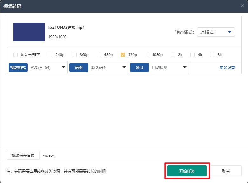Tick the 480p resolution checkbox

tap(99, 55)
